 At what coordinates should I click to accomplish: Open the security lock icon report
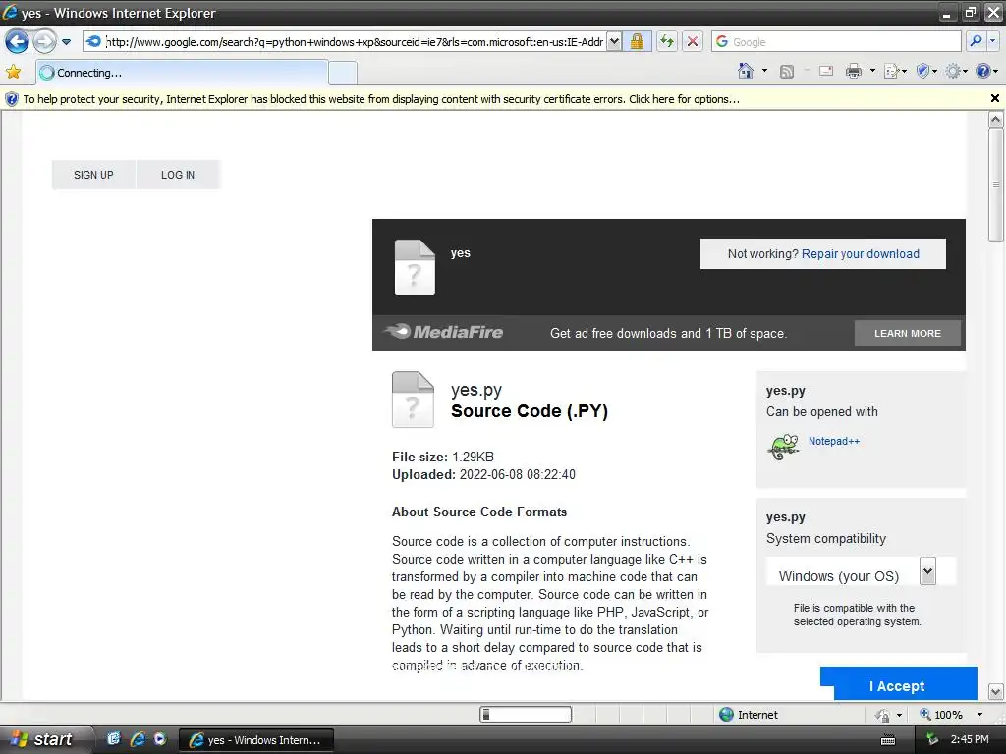(x=637, y=42)
